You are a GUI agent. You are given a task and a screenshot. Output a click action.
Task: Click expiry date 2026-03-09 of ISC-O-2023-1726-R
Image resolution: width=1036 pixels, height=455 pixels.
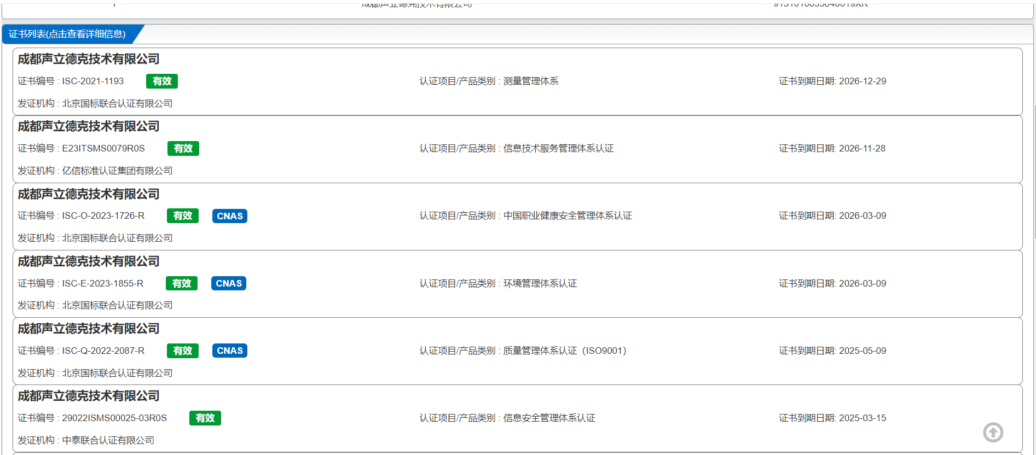863,215
